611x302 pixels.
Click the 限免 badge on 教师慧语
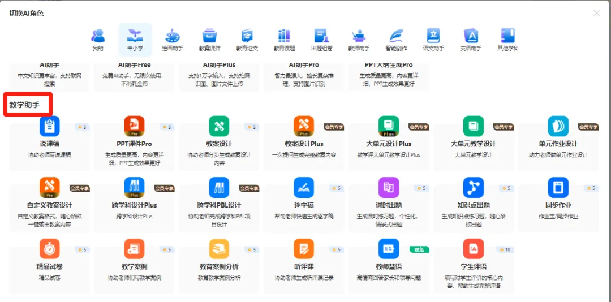coord(419,249)
